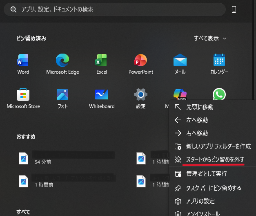Click the ピン留め済み section heading
Viewport: 256px width, 216px height.
pos(31,38)
